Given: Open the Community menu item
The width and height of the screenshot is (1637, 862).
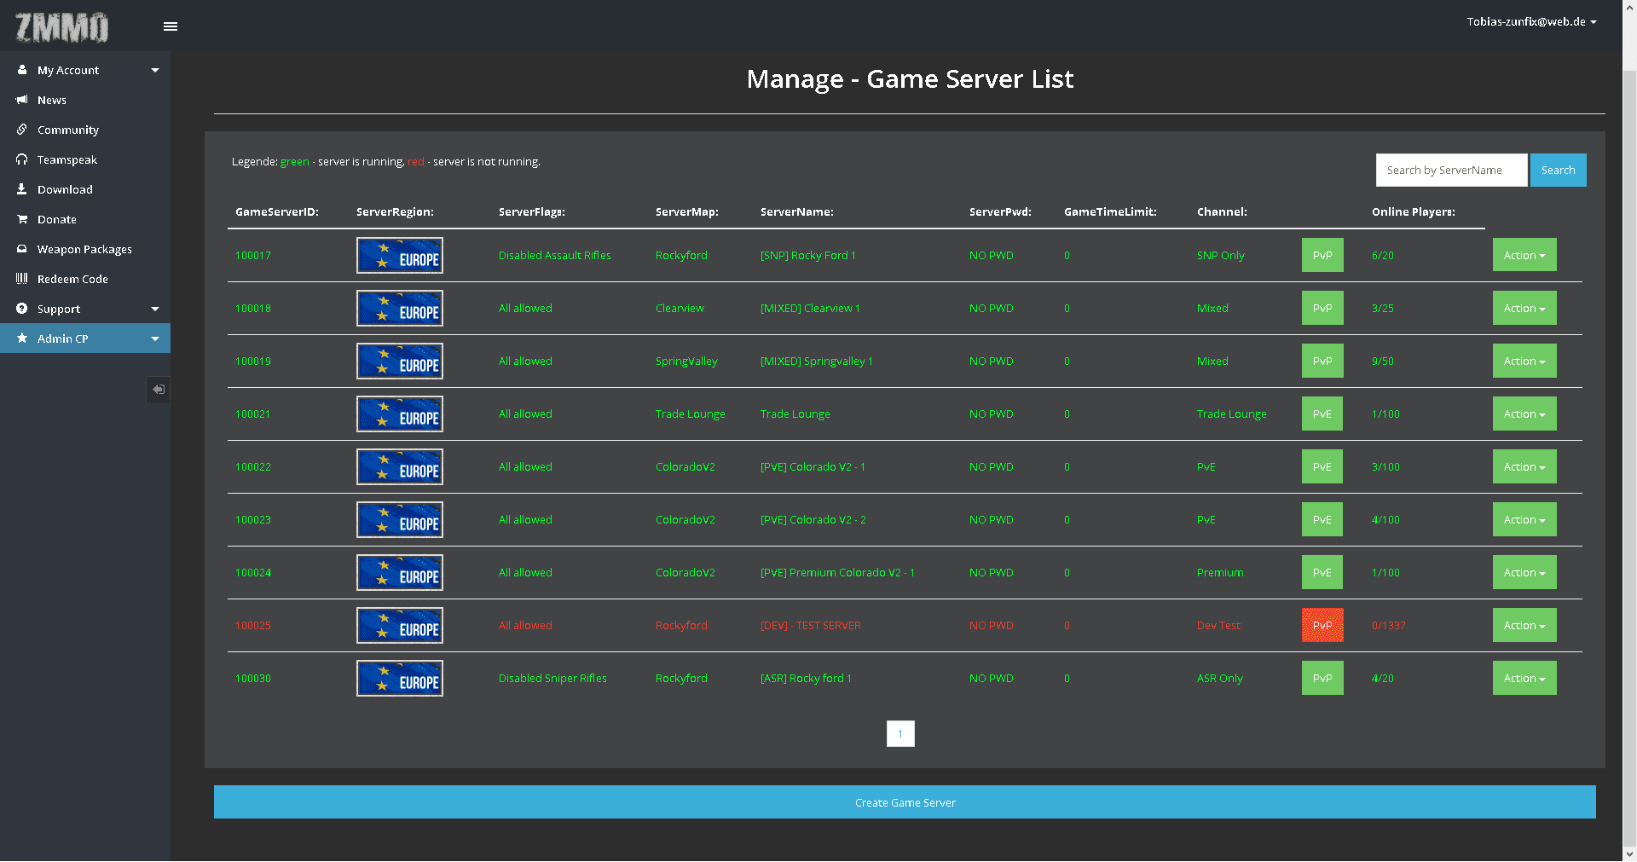Looking at the screenshot, I should tap(85, 130).
